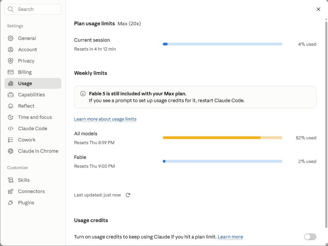Click 'Resets Thu 9:00 PM' text
This screenshot has width=328, height=246.
coord(94,166)
